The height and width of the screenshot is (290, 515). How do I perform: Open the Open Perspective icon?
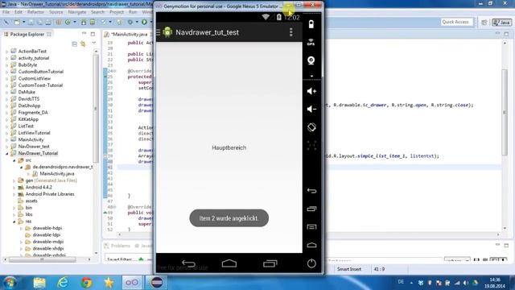(484, 22)
